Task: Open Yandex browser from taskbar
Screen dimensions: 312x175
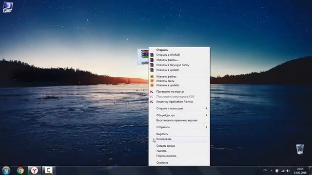Action: pyautogui.click(x=35, y=171)
